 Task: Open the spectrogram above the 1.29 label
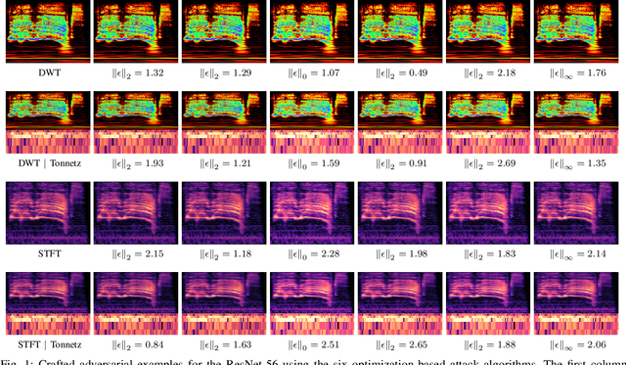(x=224, y=31)
